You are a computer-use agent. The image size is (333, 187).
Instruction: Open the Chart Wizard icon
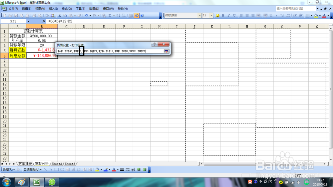(x=131, y=16)
